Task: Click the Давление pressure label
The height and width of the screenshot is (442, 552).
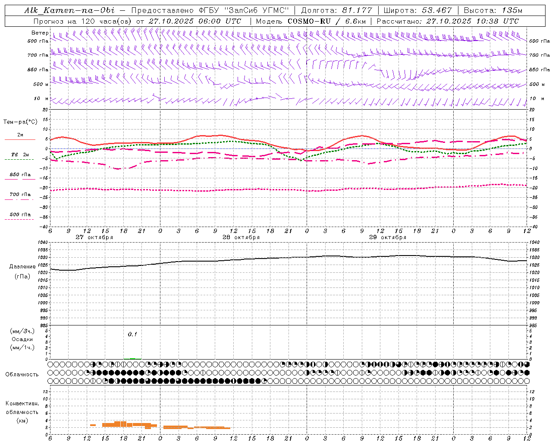Action: coord(22,267)
